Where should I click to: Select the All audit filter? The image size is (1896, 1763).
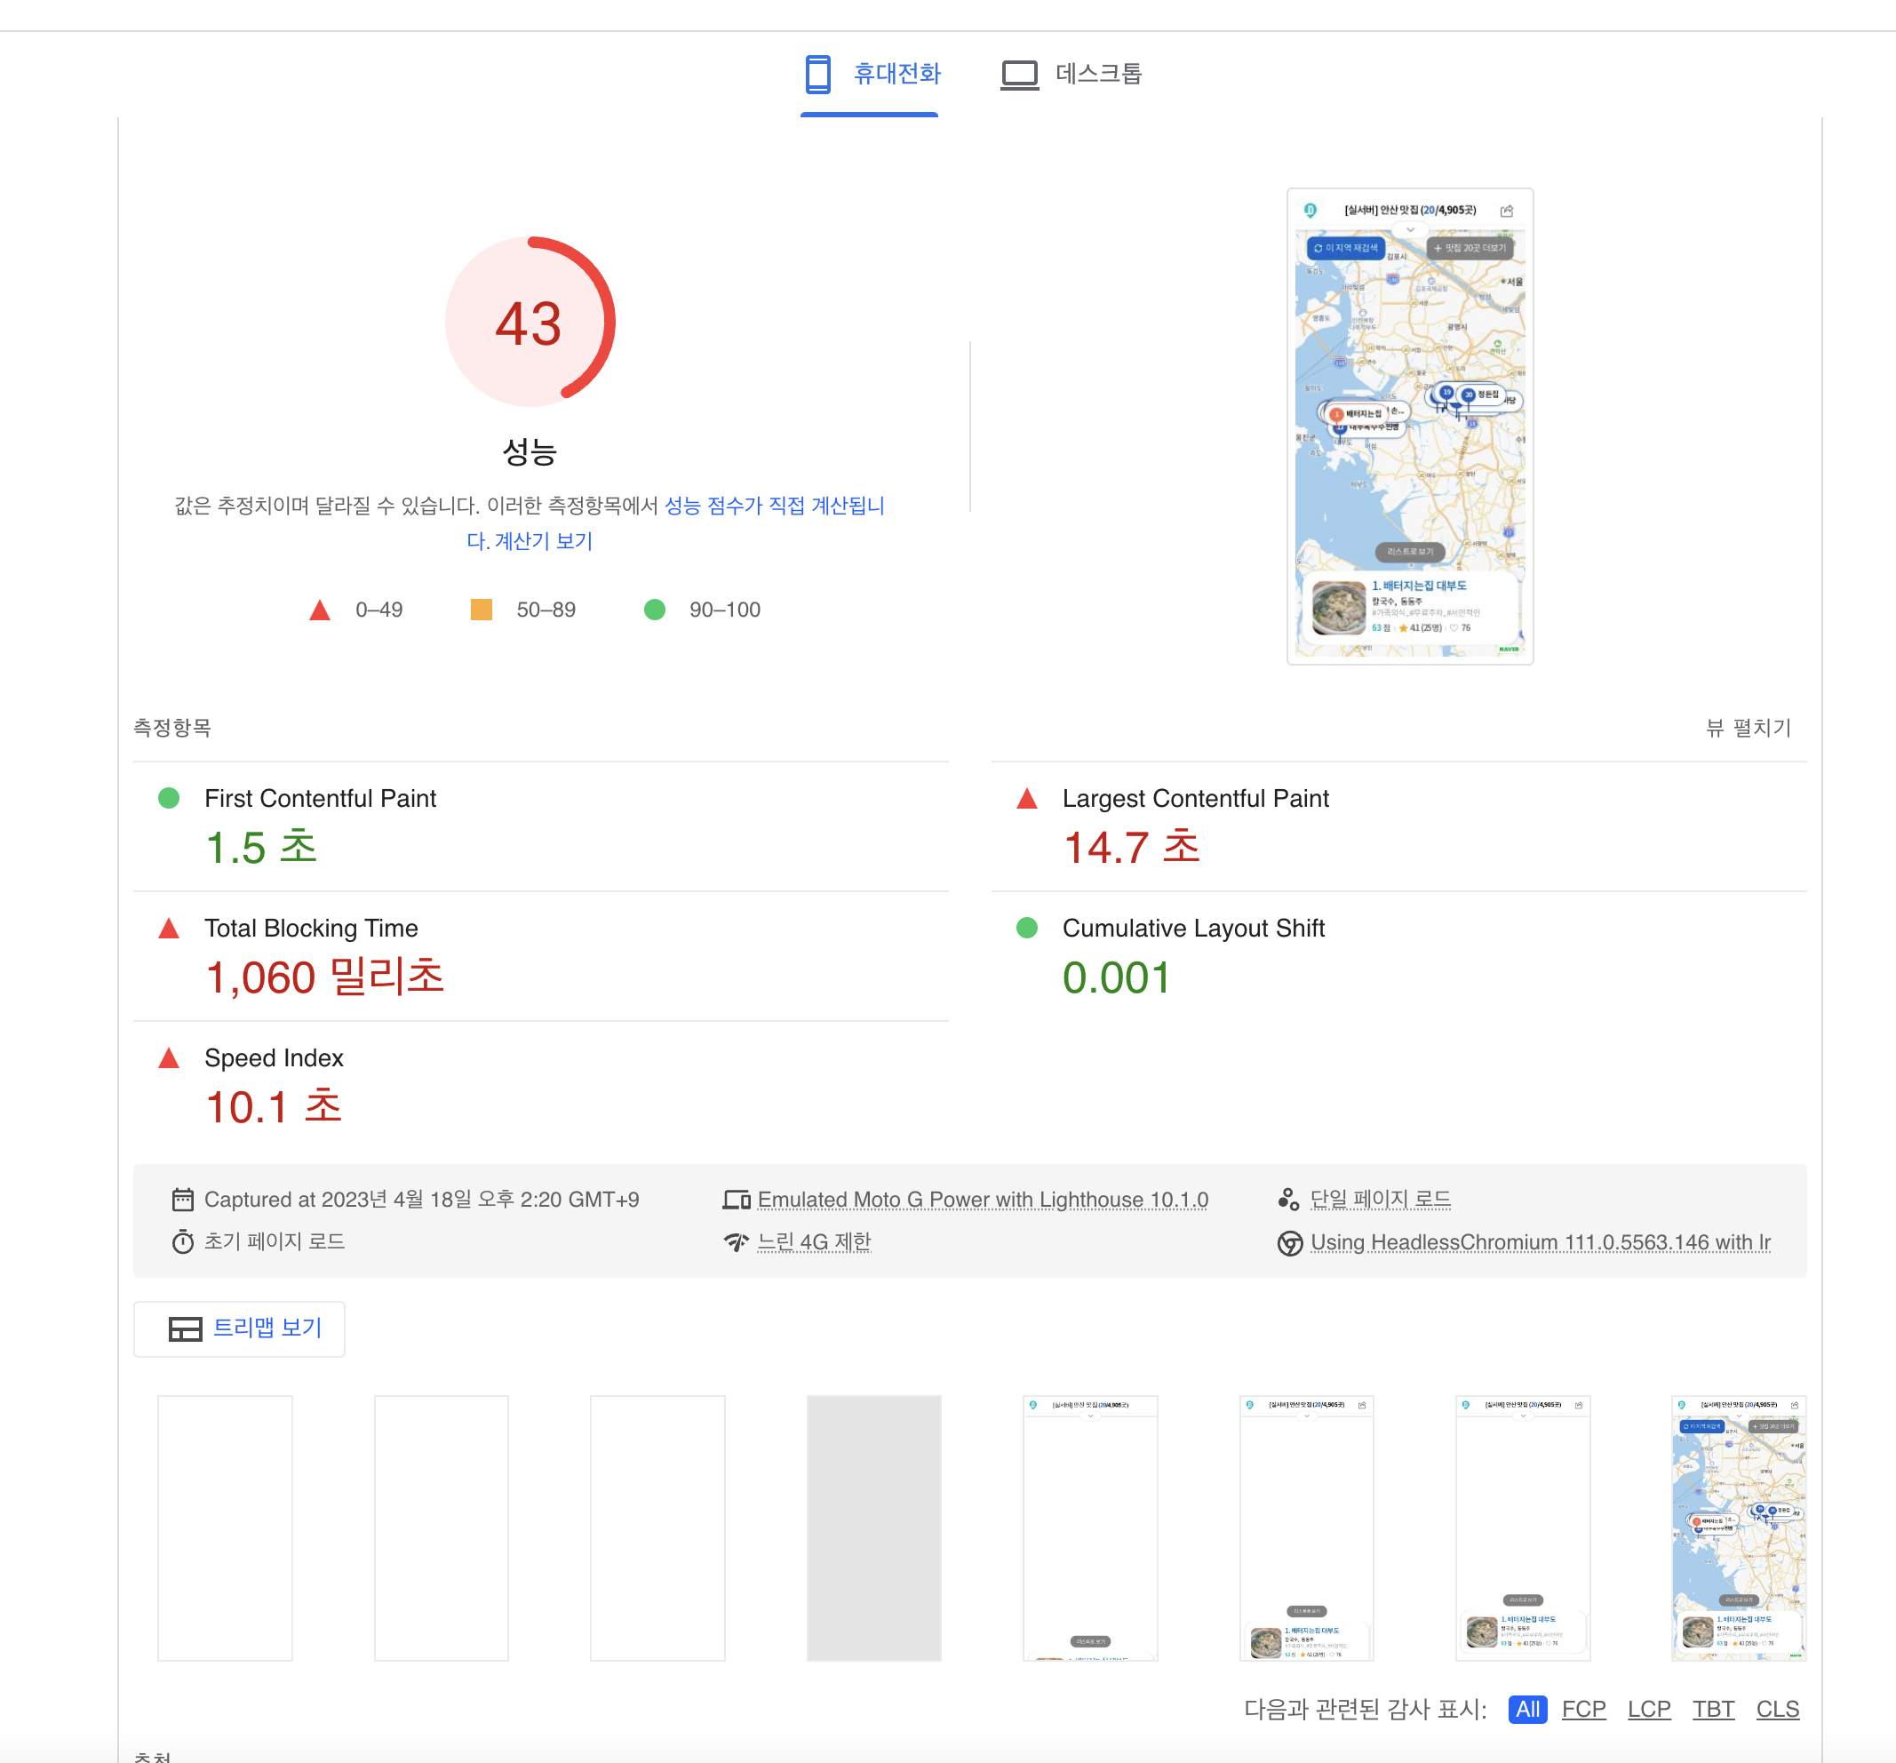(x=1527, y=1709)
